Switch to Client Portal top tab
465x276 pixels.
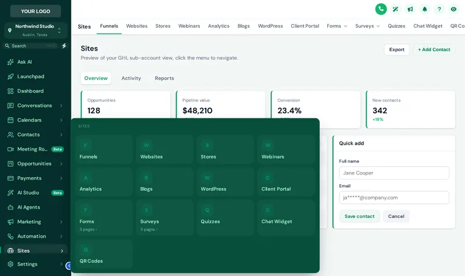305,26
